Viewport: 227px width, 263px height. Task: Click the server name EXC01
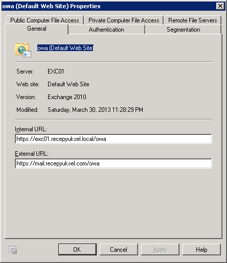[x=56, y=71]
